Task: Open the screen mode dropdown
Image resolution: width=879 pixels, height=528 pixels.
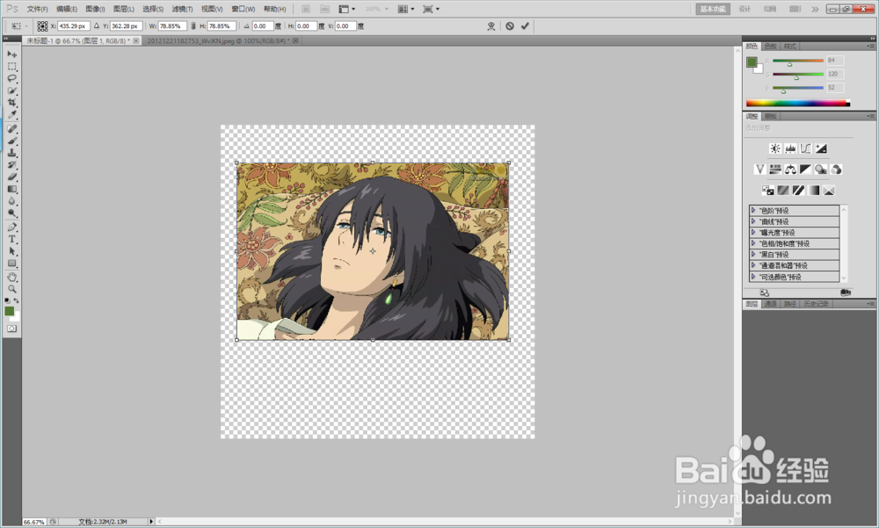Action: coord(431,9)
